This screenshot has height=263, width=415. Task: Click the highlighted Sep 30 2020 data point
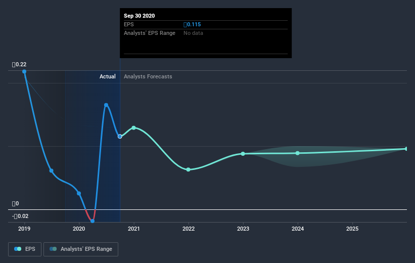pos(120,137)
